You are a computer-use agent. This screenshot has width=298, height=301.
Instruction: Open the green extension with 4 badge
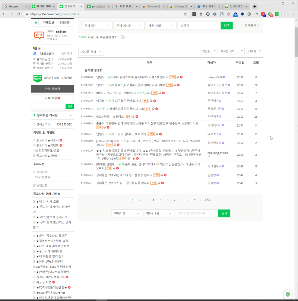270,15
